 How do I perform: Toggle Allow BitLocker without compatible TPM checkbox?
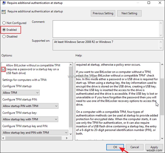[x=3, y=69]
